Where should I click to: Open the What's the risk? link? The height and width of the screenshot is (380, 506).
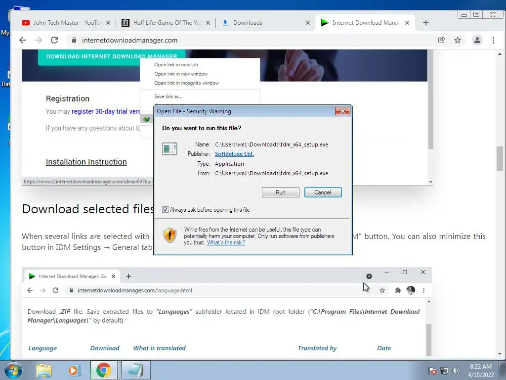tap(226, 242)
